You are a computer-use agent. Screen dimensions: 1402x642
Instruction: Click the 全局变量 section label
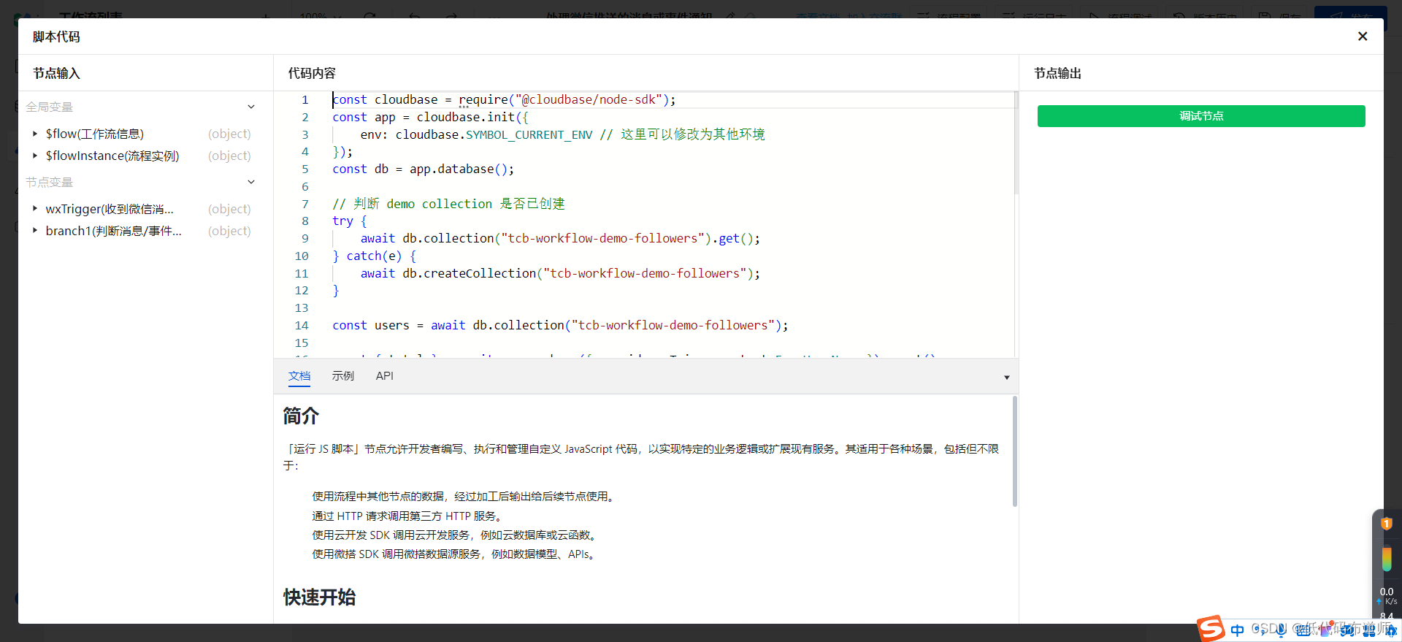click(50, 107)
